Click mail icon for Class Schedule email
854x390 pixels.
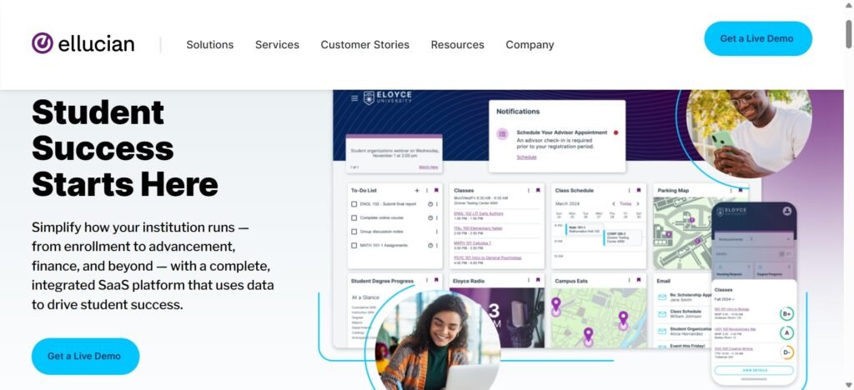click(662, 314)
